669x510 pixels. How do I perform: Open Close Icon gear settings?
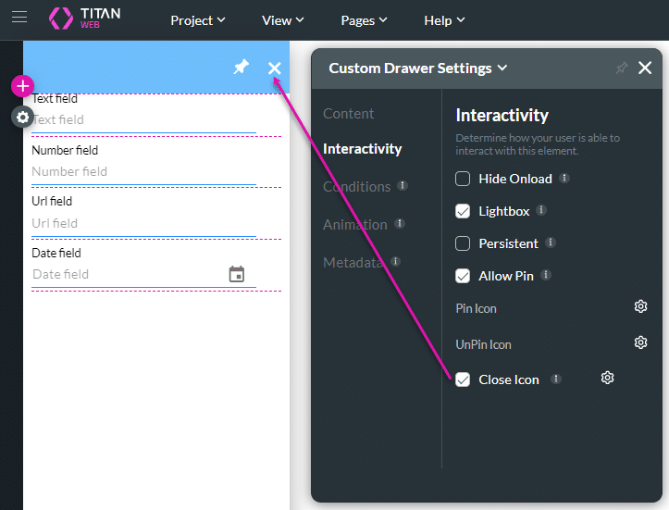coord(607,379)
